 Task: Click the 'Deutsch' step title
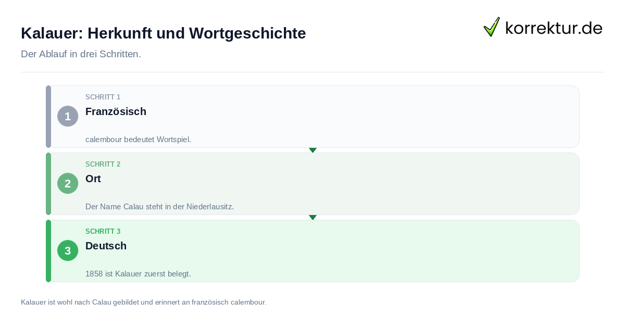click(x=106, y=246)
